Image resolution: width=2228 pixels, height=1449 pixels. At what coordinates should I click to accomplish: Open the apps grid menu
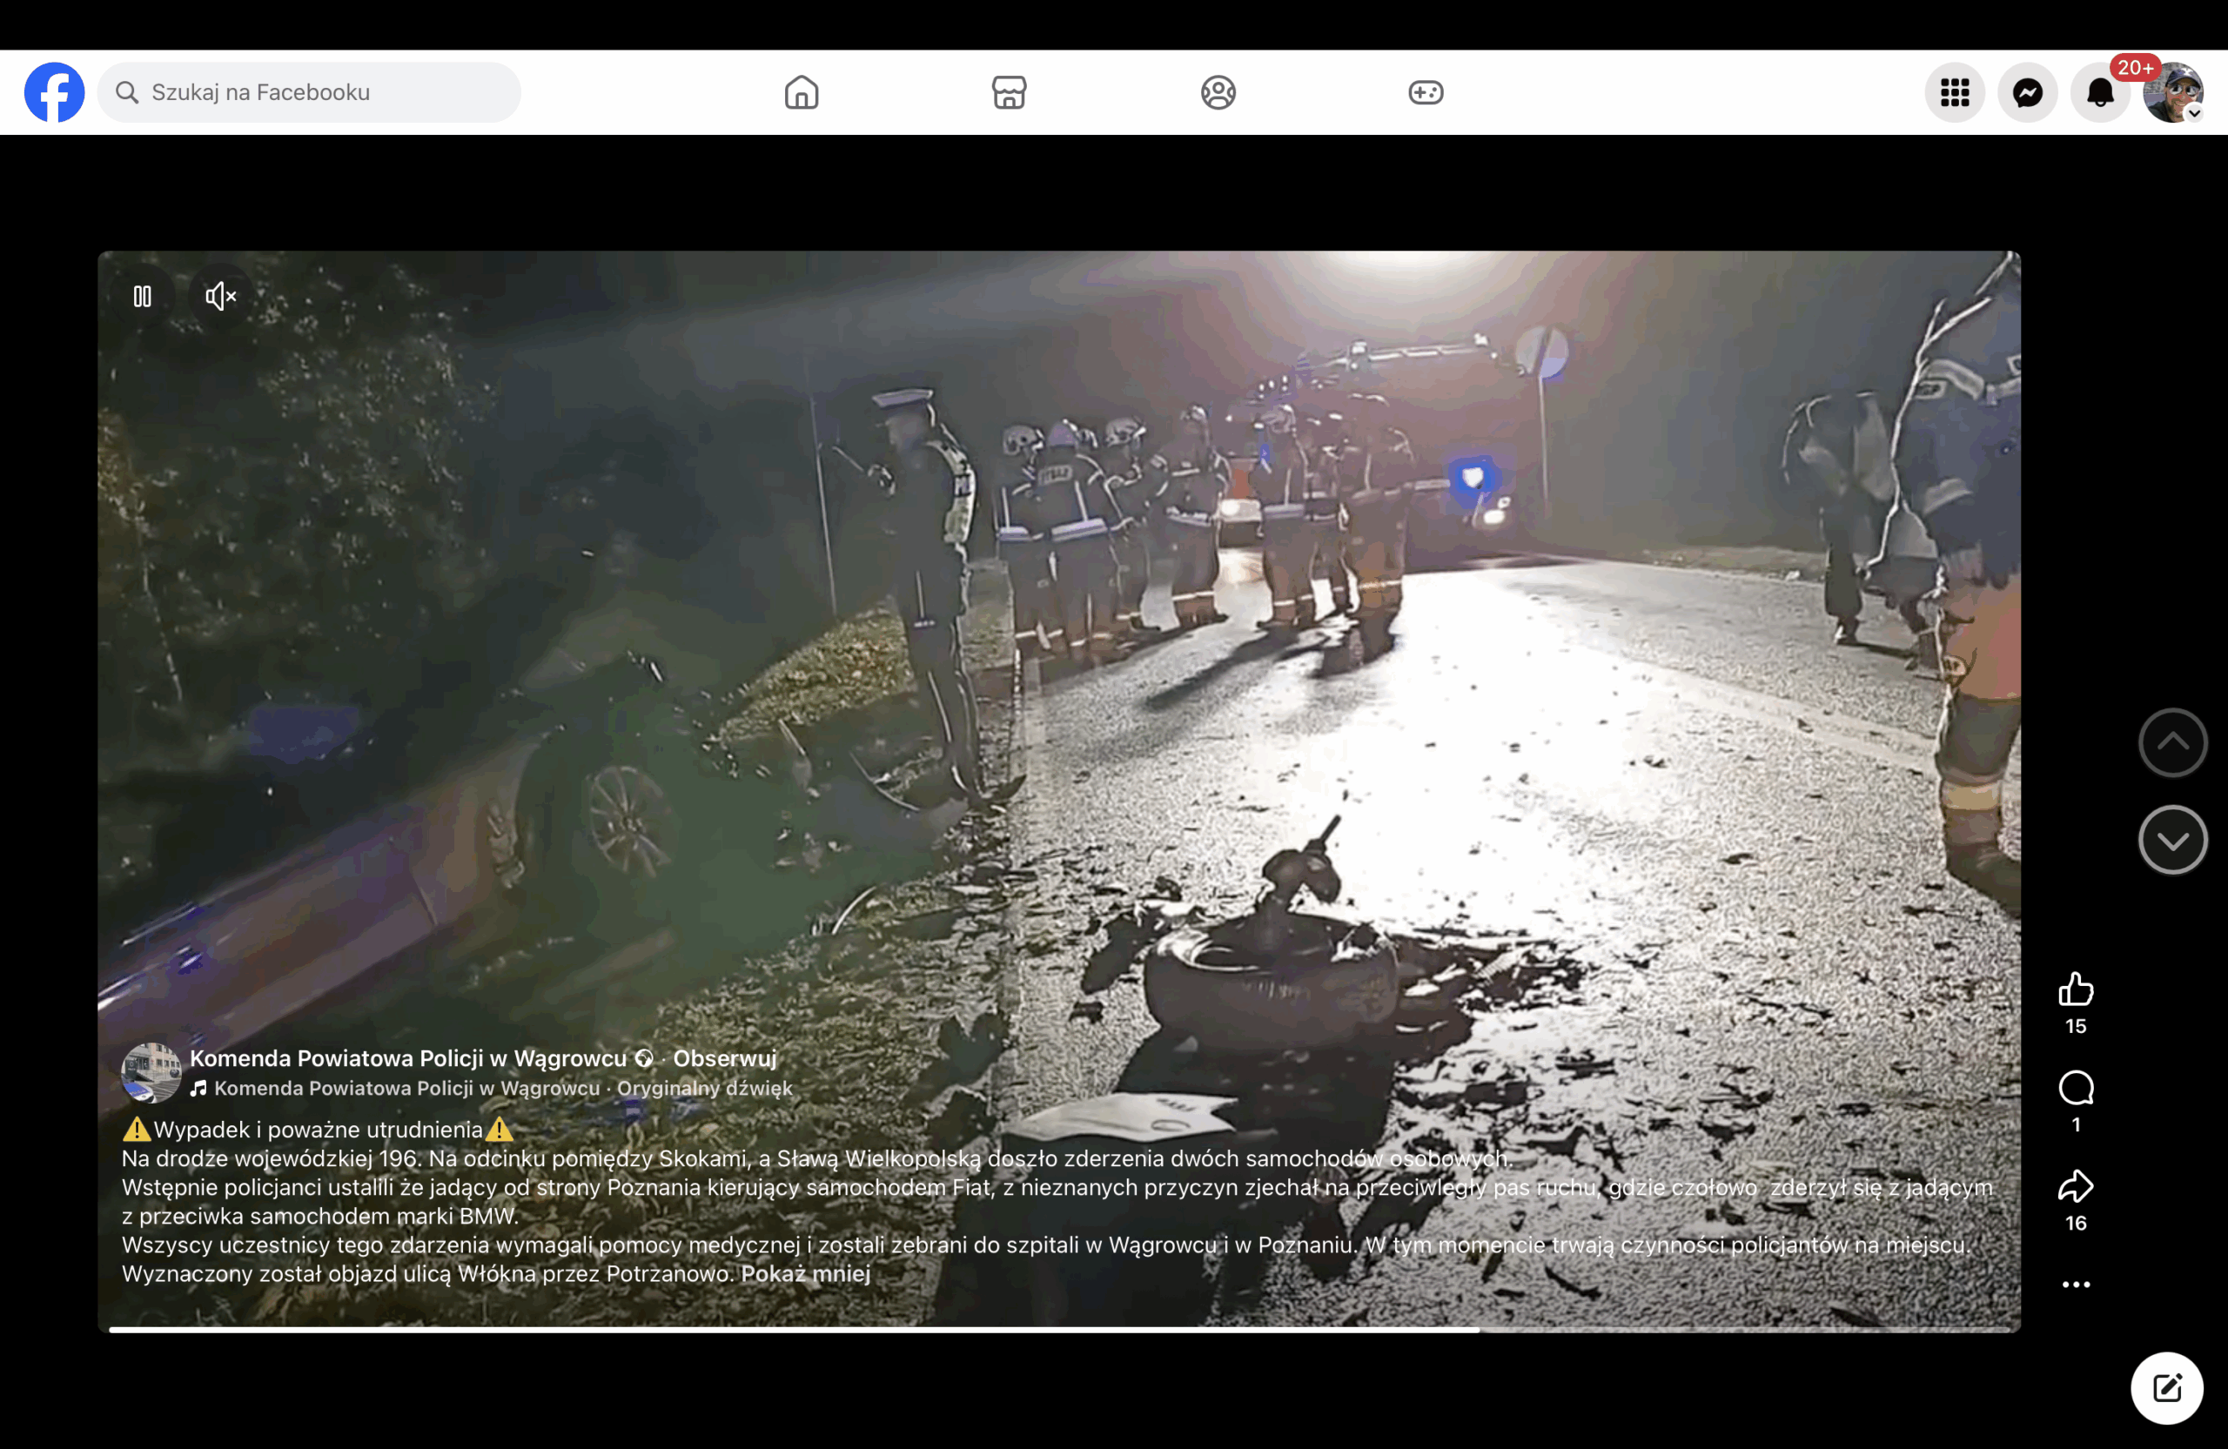coord(1954,92)
